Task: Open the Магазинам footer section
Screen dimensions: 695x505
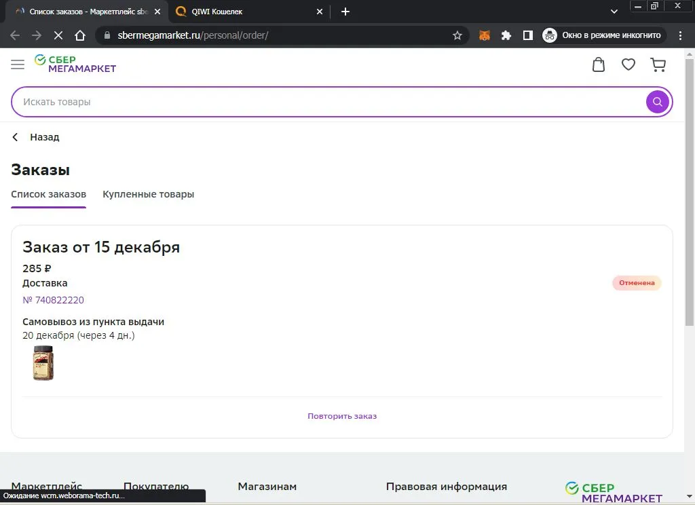Action: [267, 487]
